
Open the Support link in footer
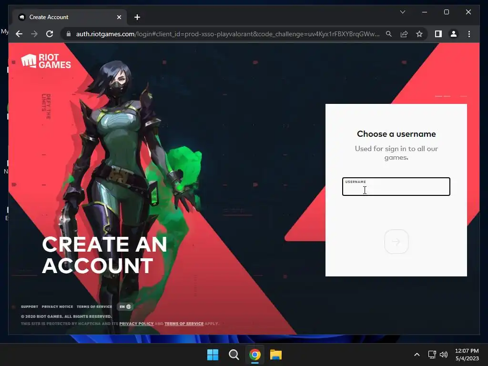pos(29,306)
